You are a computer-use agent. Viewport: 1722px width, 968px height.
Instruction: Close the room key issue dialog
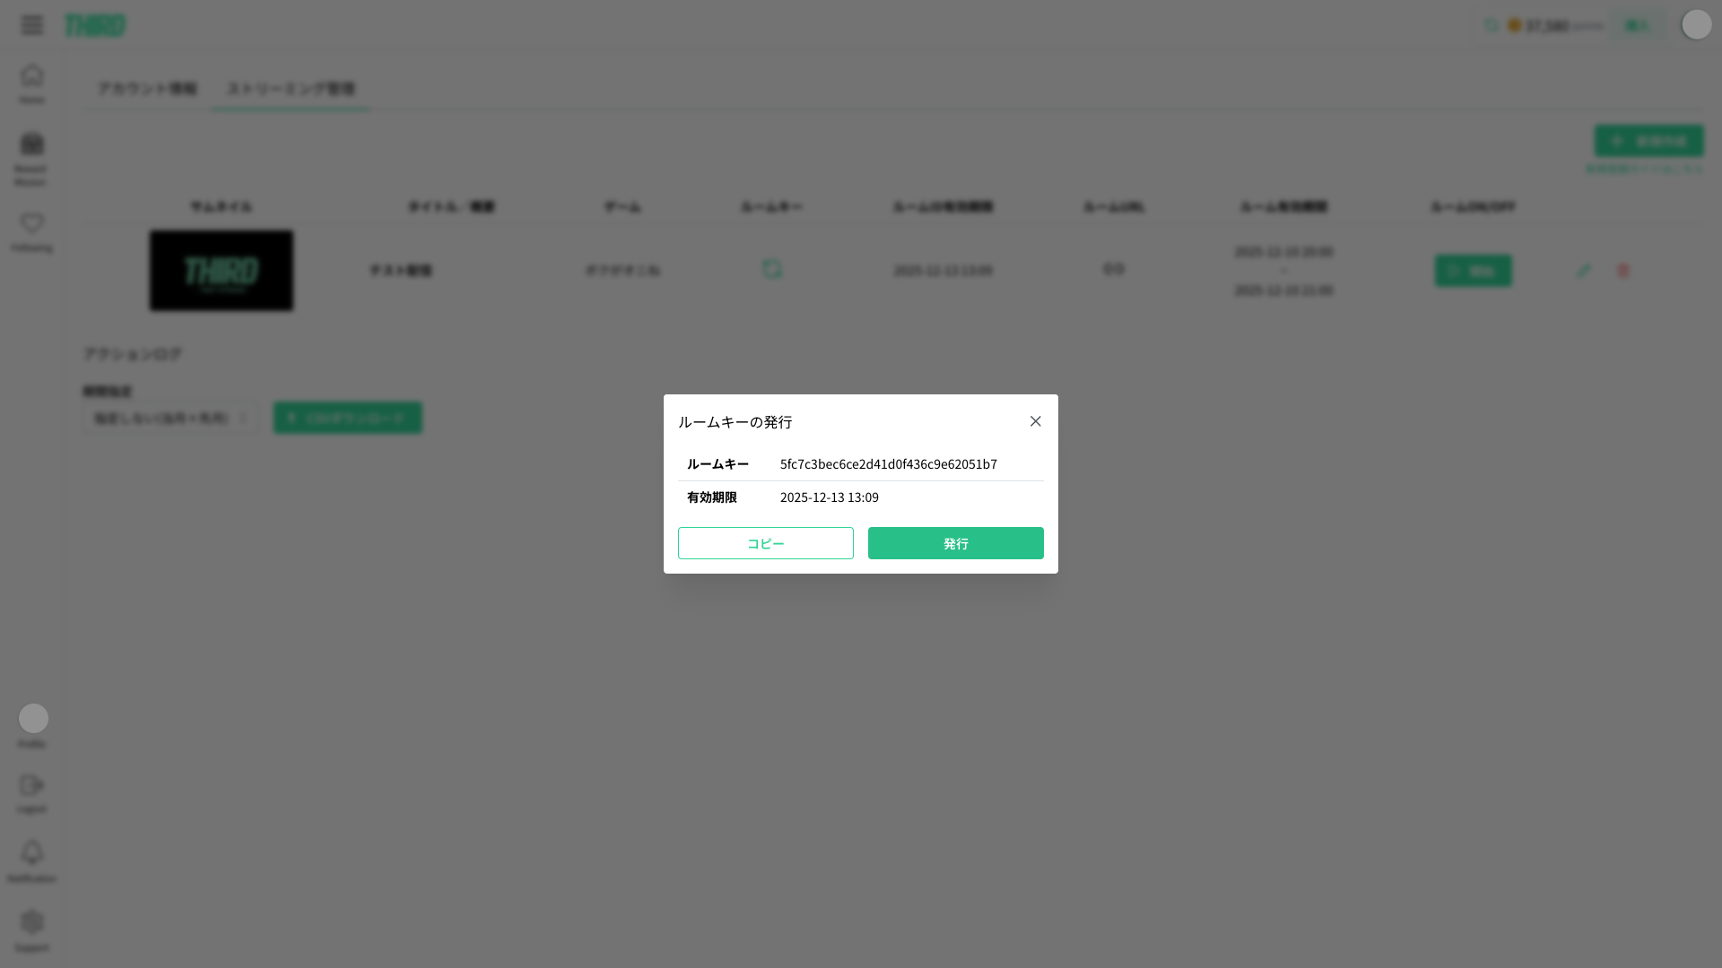coord(1035,421)
